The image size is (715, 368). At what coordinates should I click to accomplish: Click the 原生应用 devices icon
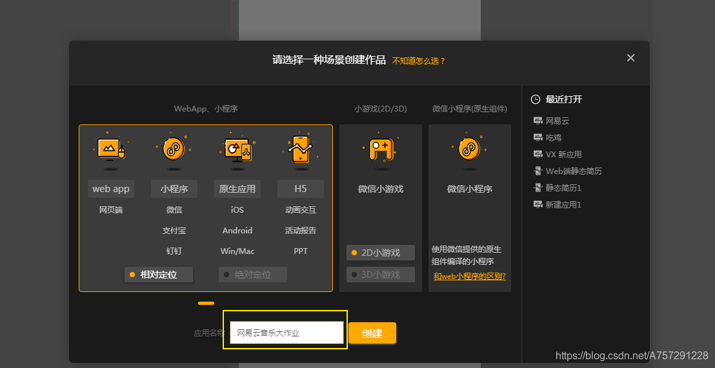(x=237, y=149)
